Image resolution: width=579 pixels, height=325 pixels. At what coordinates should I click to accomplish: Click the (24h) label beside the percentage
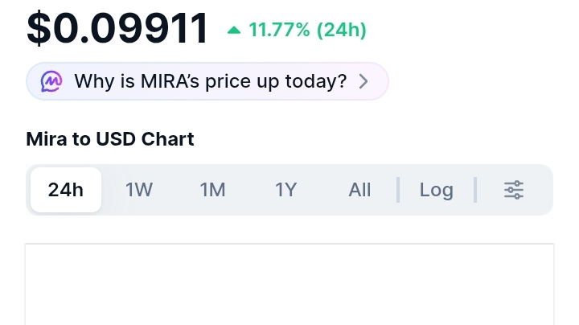342,31
